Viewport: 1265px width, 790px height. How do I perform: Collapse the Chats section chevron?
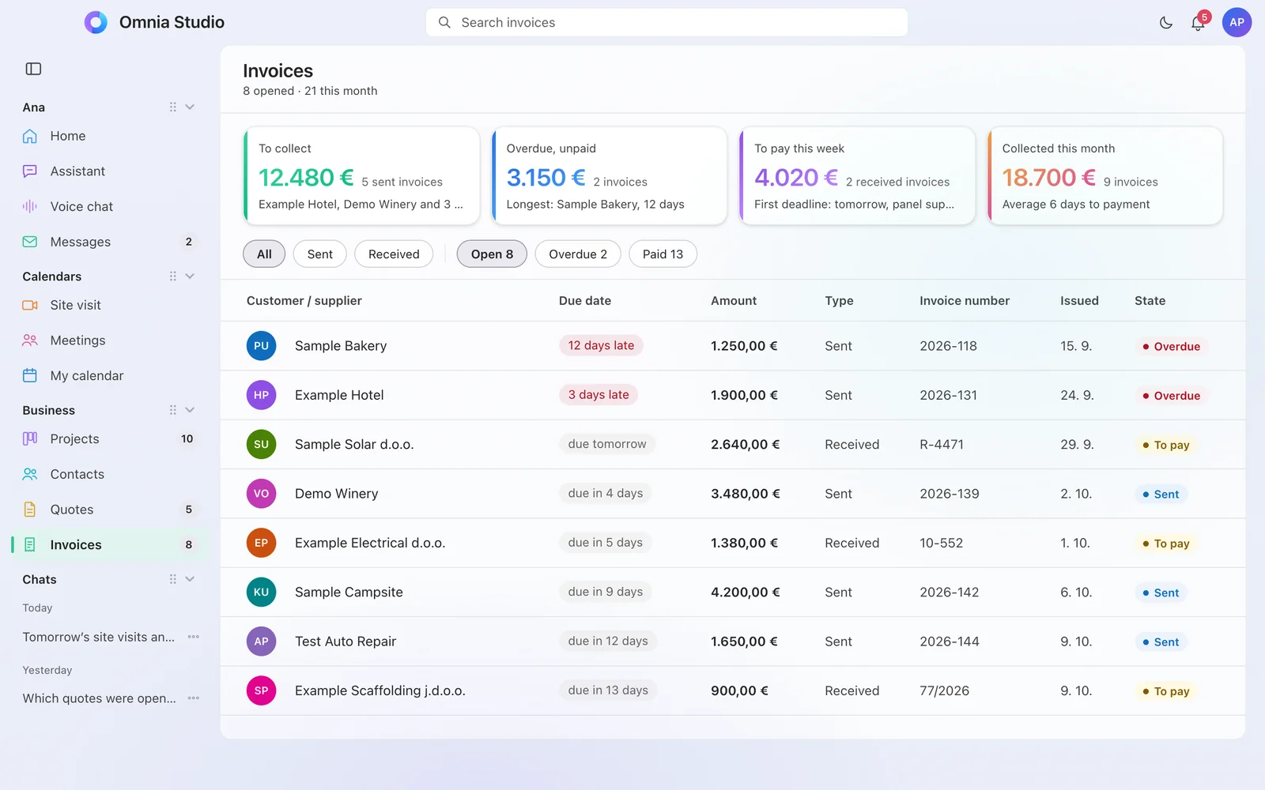(x=190, y=579)
